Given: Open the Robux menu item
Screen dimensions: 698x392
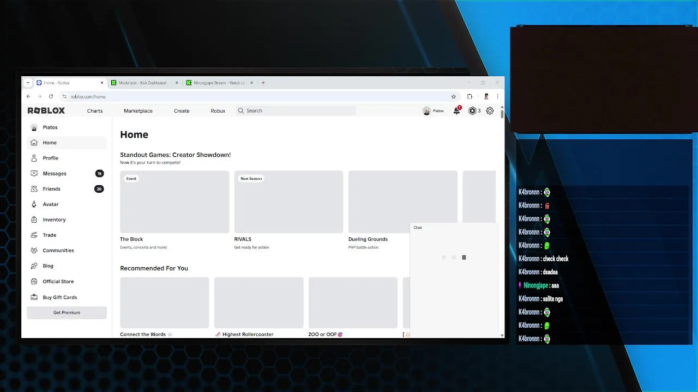Looking at the screenshot, I should pos(218,111).
